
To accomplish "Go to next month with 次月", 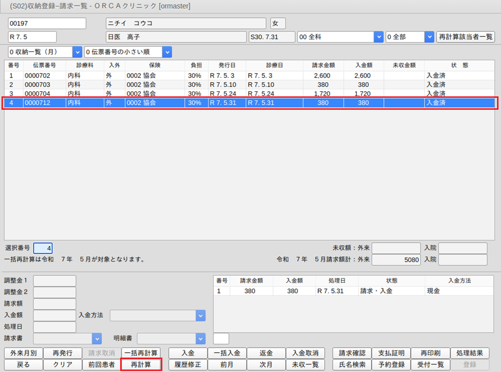I will click(266, 365).
